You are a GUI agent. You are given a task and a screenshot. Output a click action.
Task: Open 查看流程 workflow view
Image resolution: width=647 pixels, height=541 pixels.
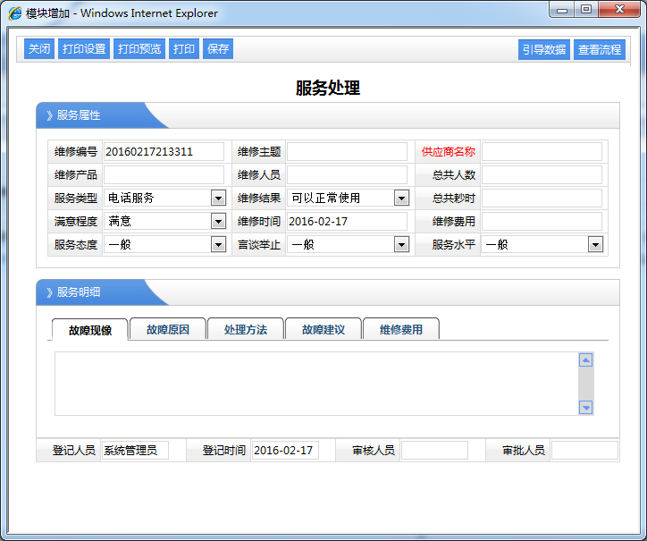tap(599, 50)
